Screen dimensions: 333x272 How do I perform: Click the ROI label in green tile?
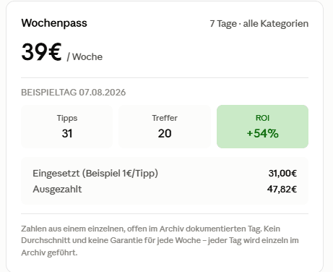[x=262, y=118]
